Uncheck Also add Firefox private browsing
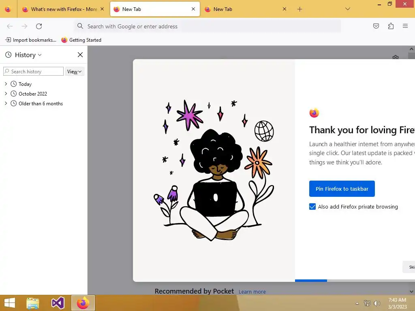The width and height of the screenshot is (415, 311). pyautogui.click(x=312, y=207)
